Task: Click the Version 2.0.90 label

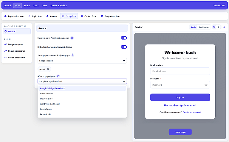Action: point(219,6)
